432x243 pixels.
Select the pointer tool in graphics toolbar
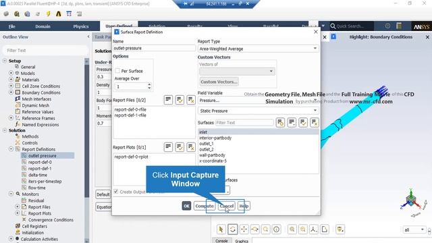click(x=221, y=230)
